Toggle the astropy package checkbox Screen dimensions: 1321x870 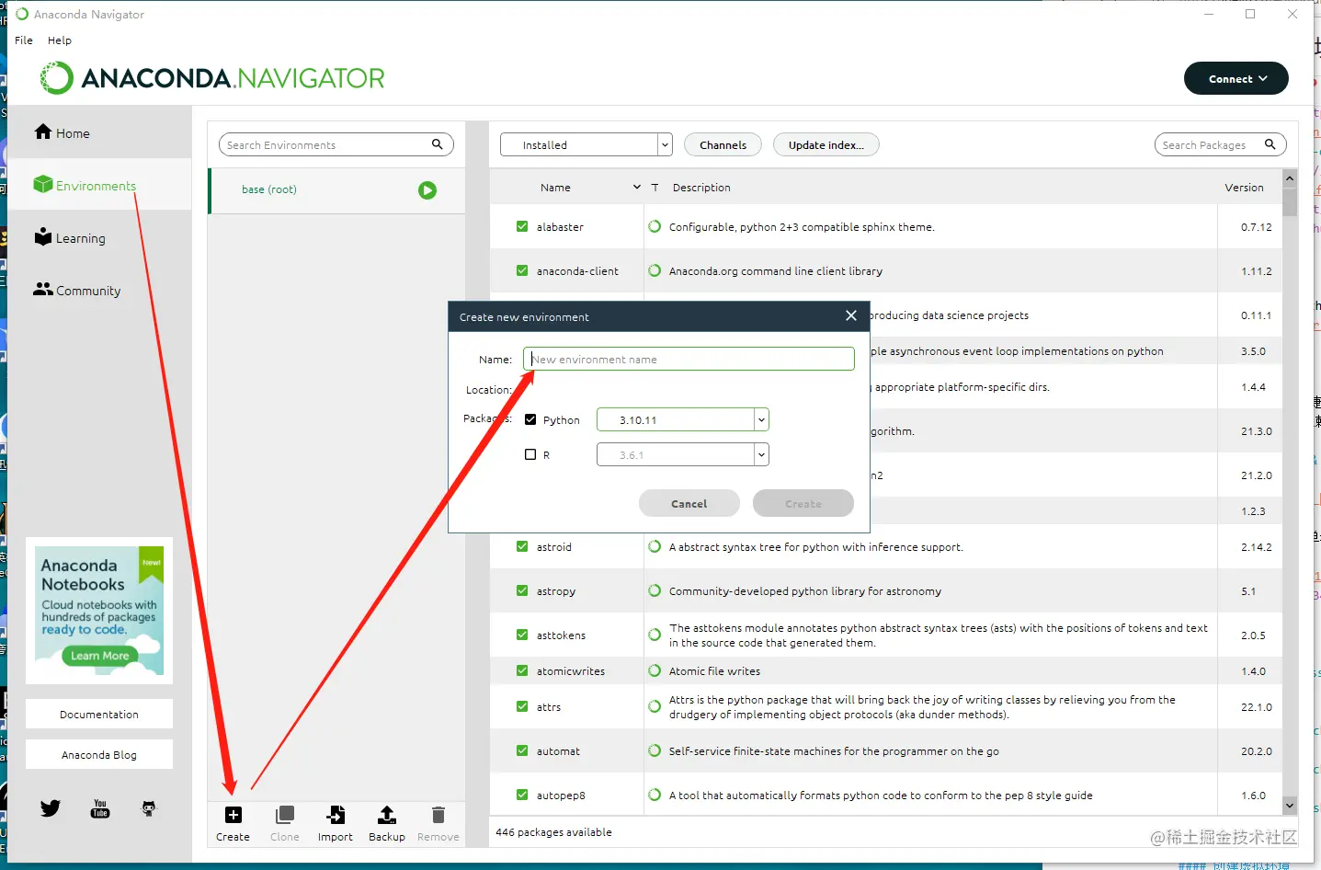tap(522, 590)
